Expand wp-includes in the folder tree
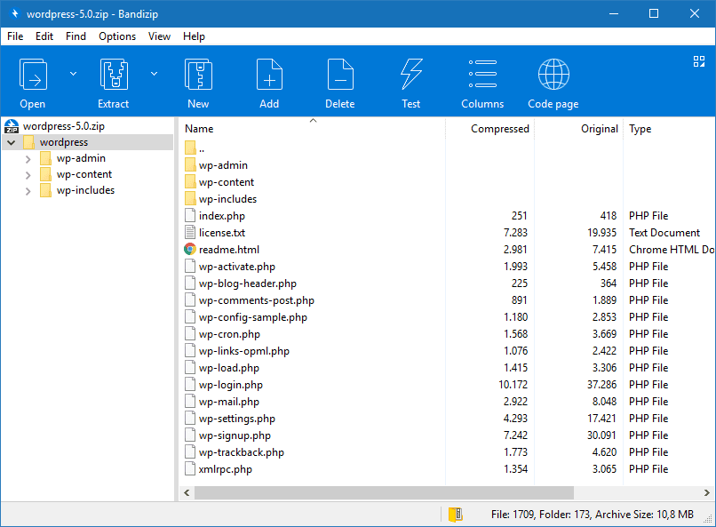716x527 pixels. point(28,191)
